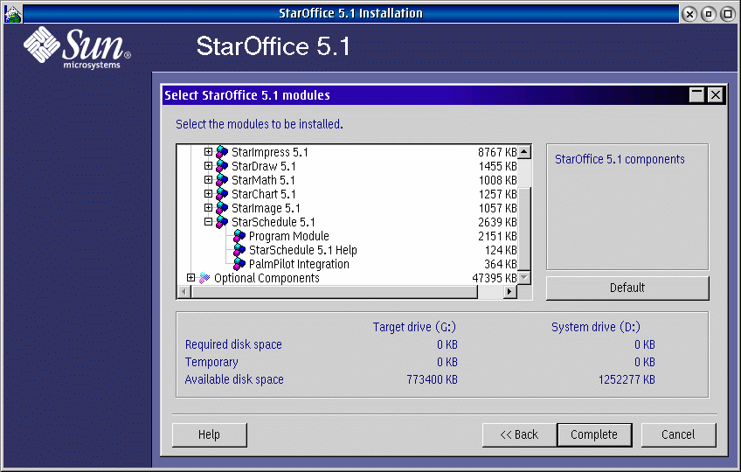Click the Program Module component icon
The image size is (741, 472).
[x=239, y=236]
